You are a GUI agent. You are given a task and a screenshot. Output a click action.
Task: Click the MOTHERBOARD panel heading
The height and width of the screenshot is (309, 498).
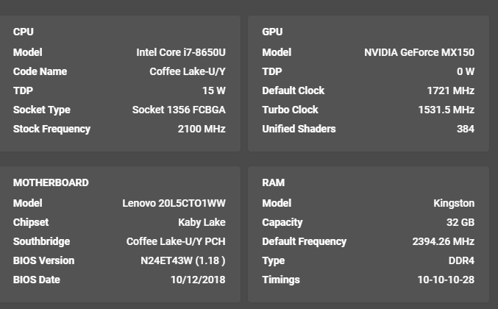click(x=51, y=182)
